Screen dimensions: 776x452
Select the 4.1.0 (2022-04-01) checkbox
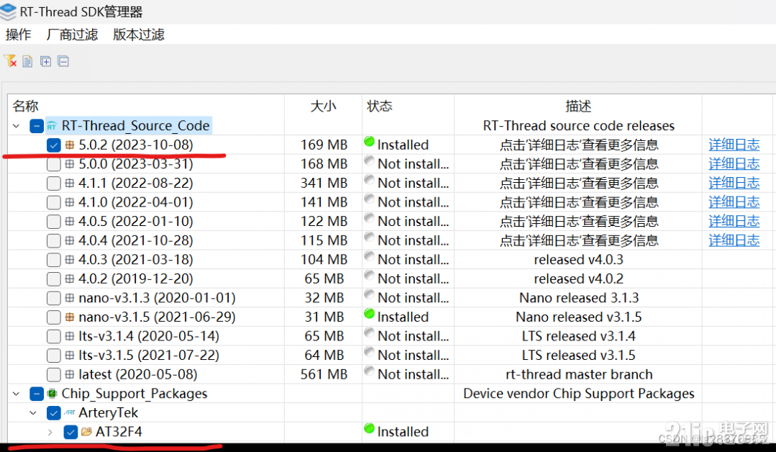click(53, 202)
